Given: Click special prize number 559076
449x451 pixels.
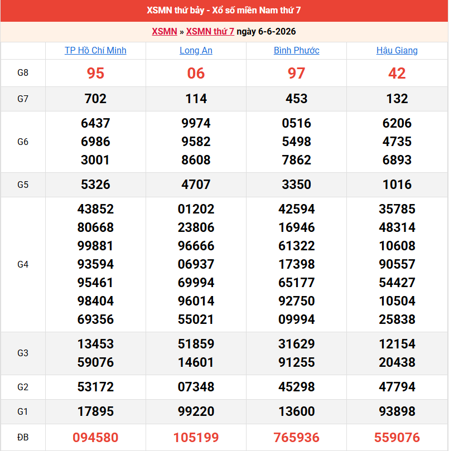Looking at the screenshot, I should tap(397, 438).
